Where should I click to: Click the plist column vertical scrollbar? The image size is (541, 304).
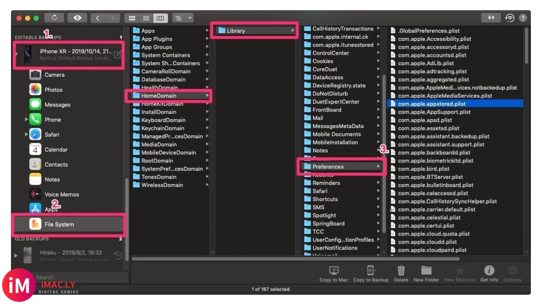(526, 45)
